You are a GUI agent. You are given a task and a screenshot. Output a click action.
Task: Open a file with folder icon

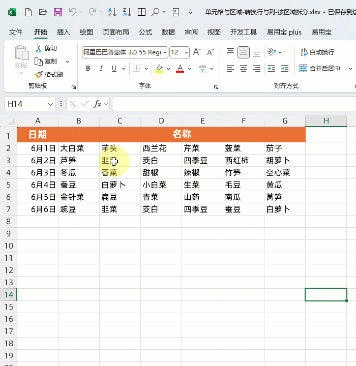tap(43, 12)
